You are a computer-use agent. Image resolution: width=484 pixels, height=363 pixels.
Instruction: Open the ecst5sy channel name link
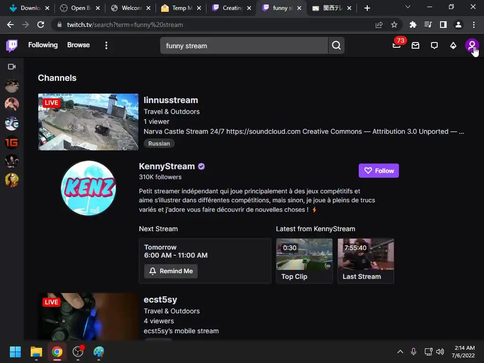pos(160,300)
